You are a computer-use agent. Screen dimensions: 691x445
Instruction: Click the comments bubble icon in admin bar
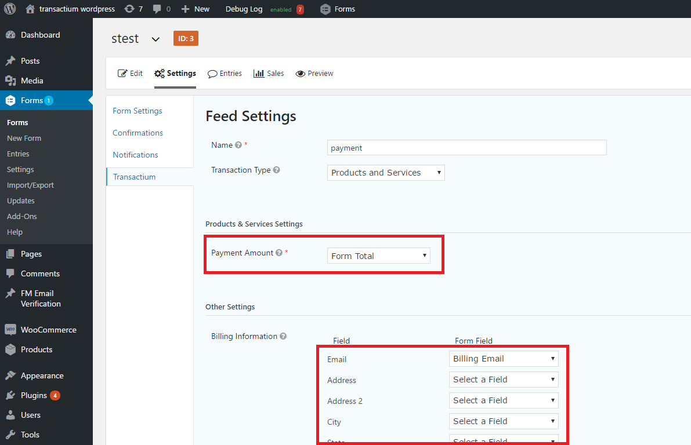tap(157, 9)
